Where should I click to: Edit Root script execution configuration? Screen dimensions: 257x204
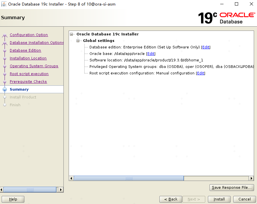click(201, 73)
